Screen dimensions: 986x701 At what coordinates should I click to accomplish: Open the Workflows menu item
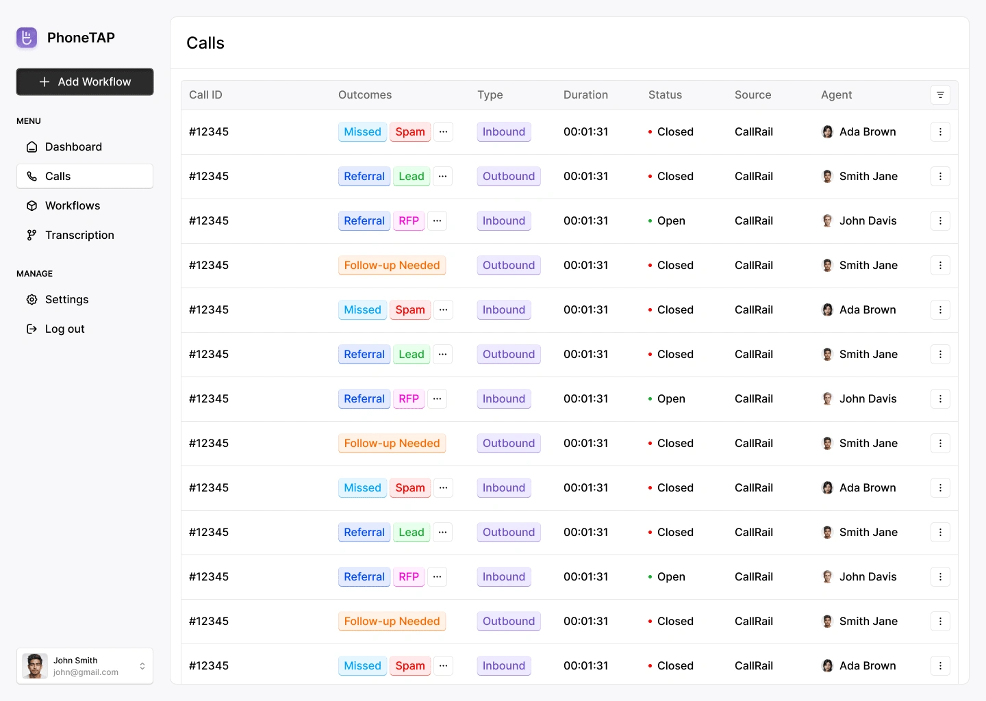click(x=73, y=206)
